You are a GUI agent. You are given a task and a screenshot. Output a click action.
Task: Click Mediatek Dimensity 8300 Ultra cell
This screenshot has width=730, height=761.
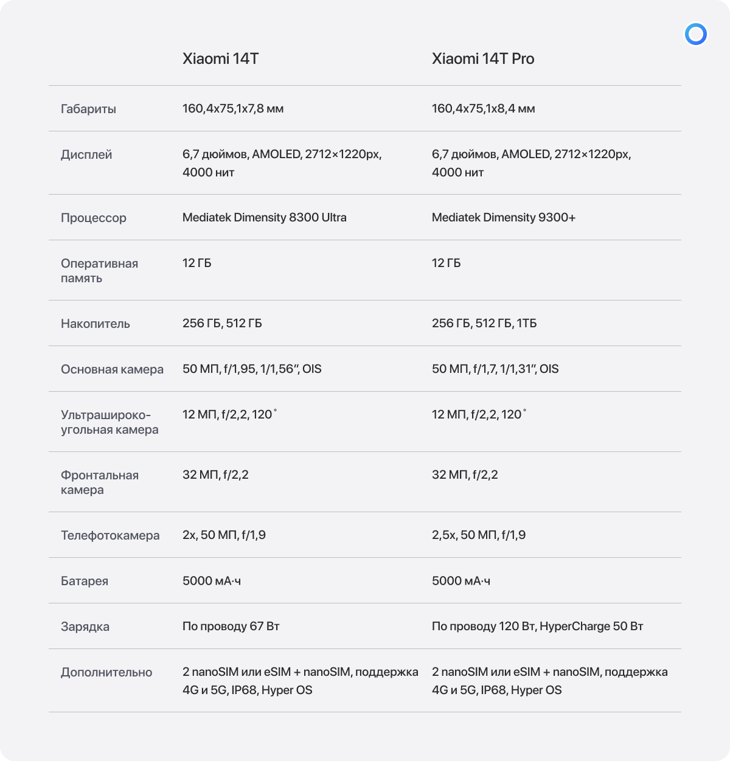click(264, 218)
